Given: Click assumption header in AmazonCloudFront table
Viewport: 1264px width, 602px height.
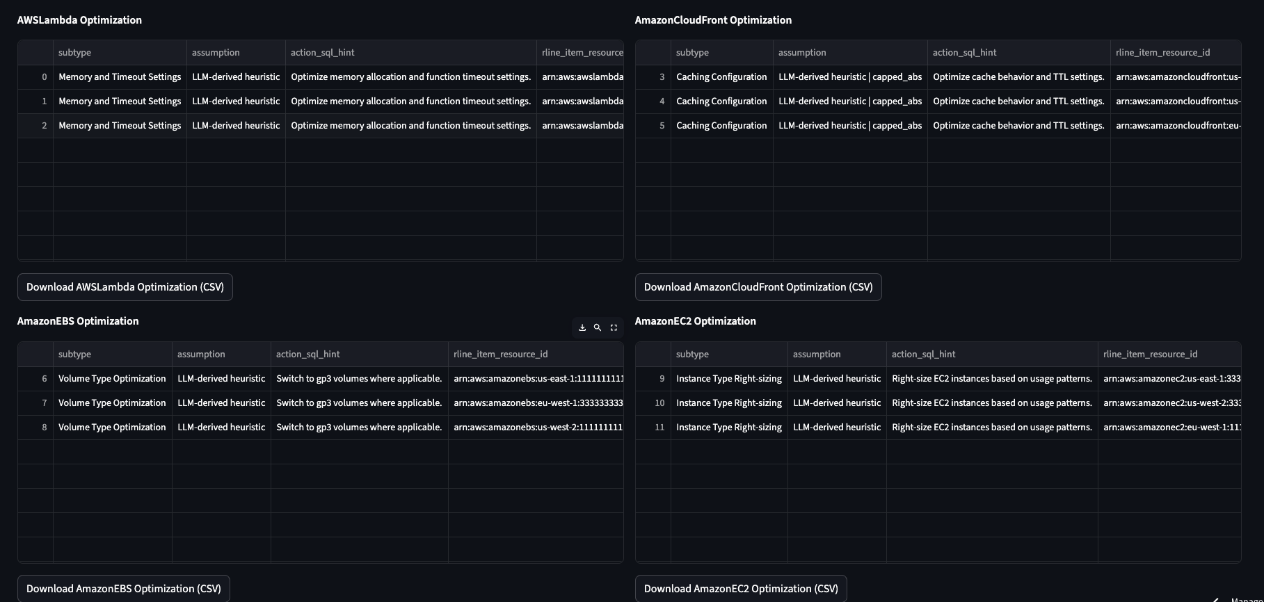Looking at the screenshot, I should 850,53.
